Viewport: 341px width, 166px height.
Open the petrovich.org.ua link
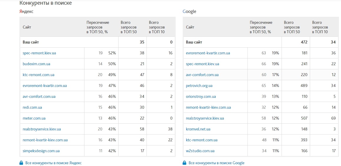[x=199, y=86]
